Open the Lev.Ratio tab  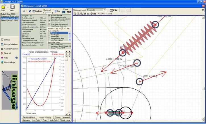(36, 120)
